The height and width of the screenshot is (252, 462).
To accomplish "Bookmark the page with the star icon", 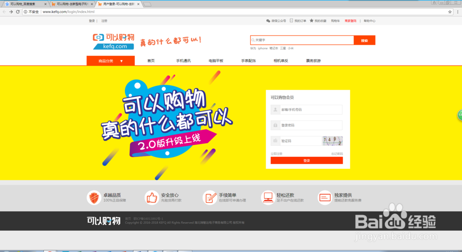I will pos(450,12).
